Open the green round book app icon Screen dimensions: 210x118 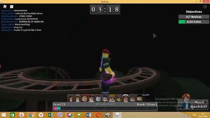[79, 115]
